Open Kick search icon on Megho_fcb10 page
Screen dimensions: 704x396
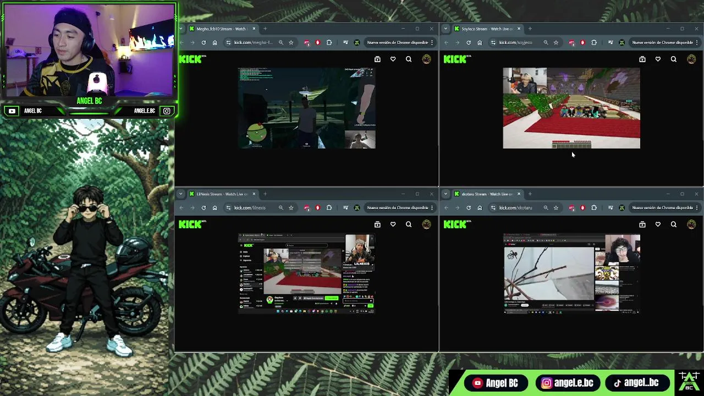[x=409, y=59]
